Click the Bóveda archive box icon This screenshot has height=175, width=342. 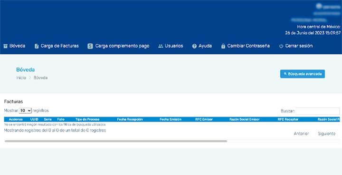(x=5, y=46)
